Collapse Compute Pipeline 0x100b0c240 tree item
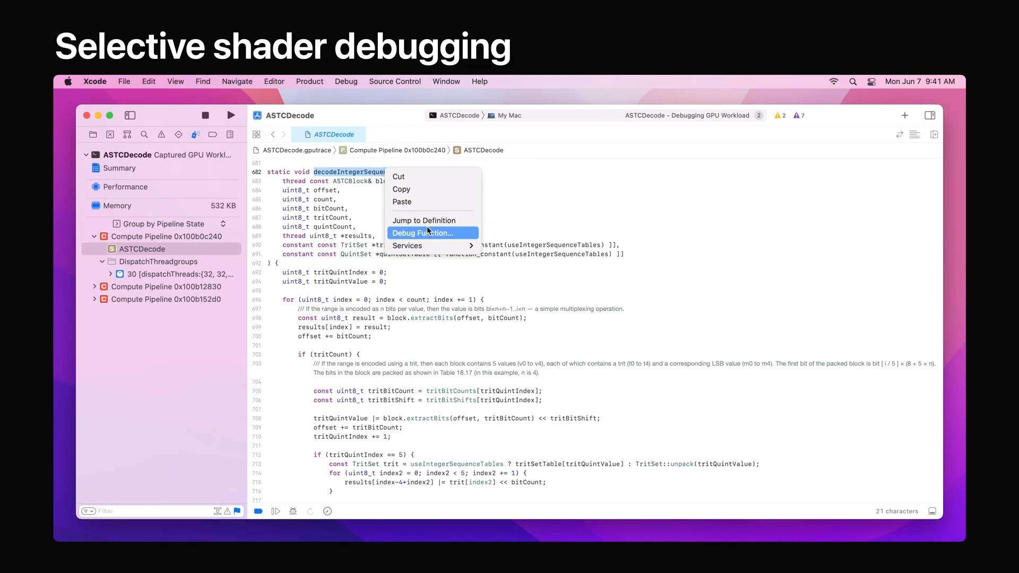This screenshot has height=573, width=1019. click(x=94, y=237)
